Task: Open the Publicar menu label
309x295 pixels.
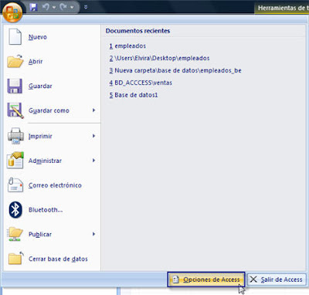Action: 40,235
